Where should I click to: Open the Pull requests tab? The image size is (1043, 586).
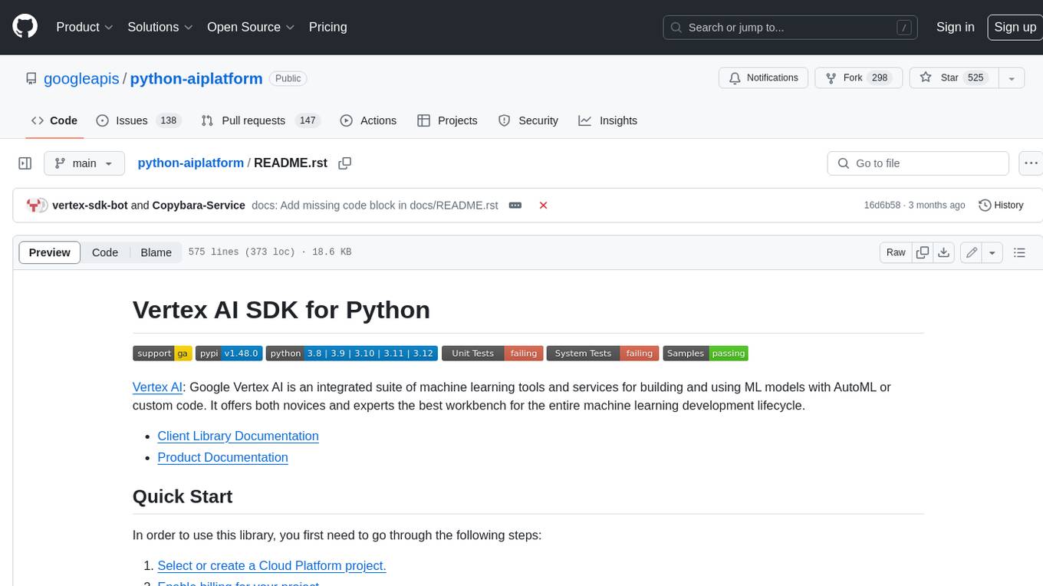(x=261, y=120)
